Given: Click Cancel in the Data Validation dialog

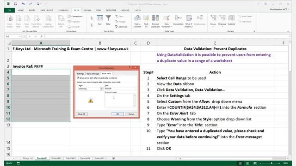Looking at the screenshot, I should tap(131, 114).
